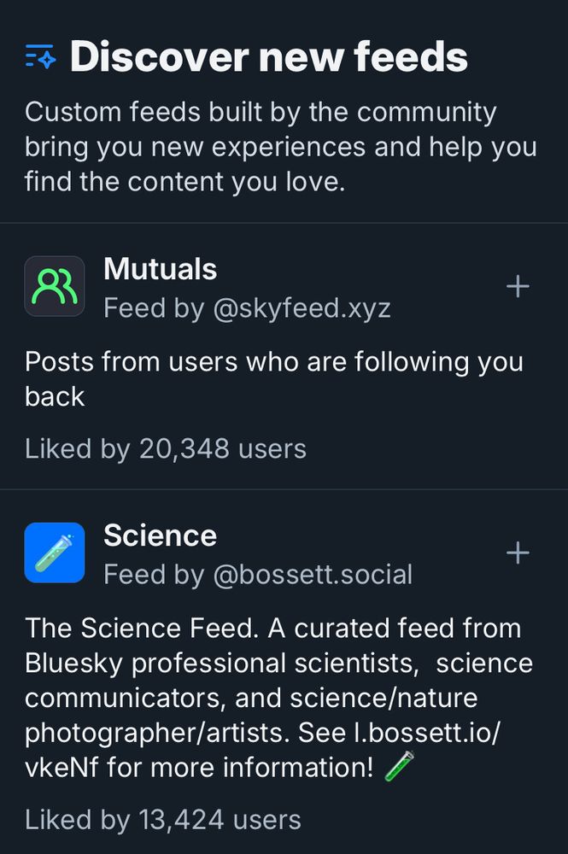Open the Science feed test tube avatar
568x854 pixels.
55,553
